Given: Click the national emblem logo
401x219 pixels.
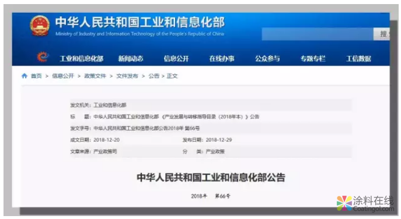Looking at the screenshot, I should pyautogui.click(x=40, y=26).
